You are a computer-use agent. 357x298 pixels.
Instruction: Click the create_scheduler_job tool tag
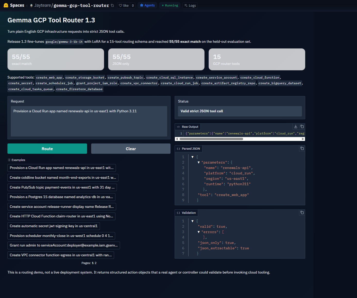(x=54, y=83)
